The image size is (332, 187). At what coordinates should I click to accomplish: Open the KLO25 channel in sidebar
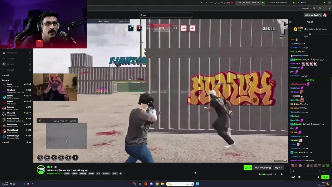pos(16,103)
